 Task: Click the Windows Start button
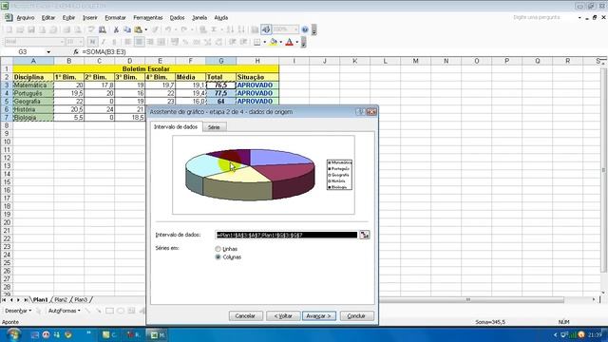14,334
